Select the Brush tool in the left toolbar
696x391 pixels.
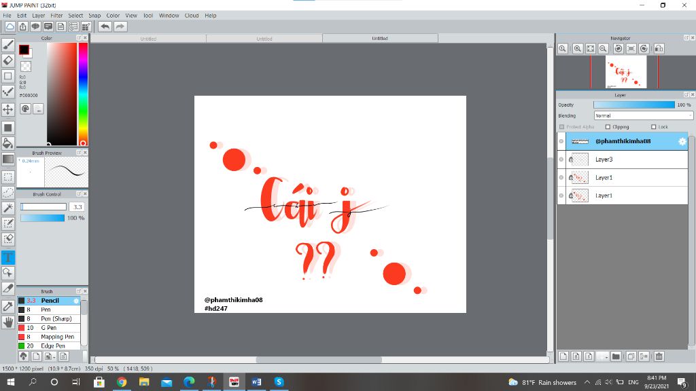pyautogui.click(x=8, y=44)
